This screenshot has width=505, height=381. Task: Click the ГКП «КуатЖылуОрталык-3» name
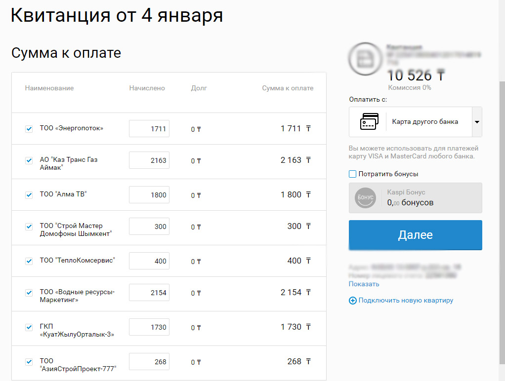click(x=77, y=331)
